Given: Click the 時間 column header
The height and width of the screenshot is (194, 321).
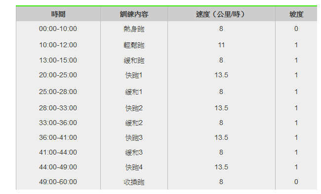Looking at the screenshot, I should (58, 14).
